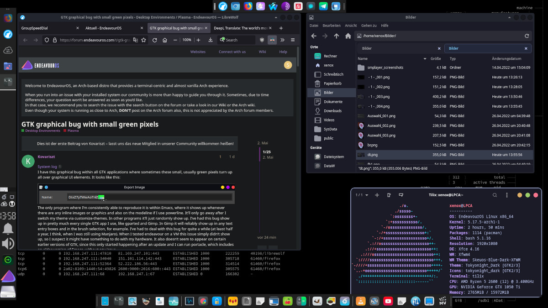This screenshot has width=548, height=308.
Task: Bookmark this page with the star icon
Action: click(x=144, y=40)
